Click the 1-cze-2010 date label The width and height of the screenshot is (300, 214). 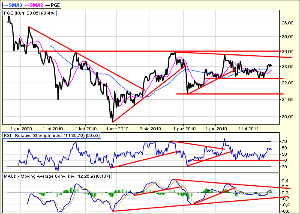pos(117,128)
